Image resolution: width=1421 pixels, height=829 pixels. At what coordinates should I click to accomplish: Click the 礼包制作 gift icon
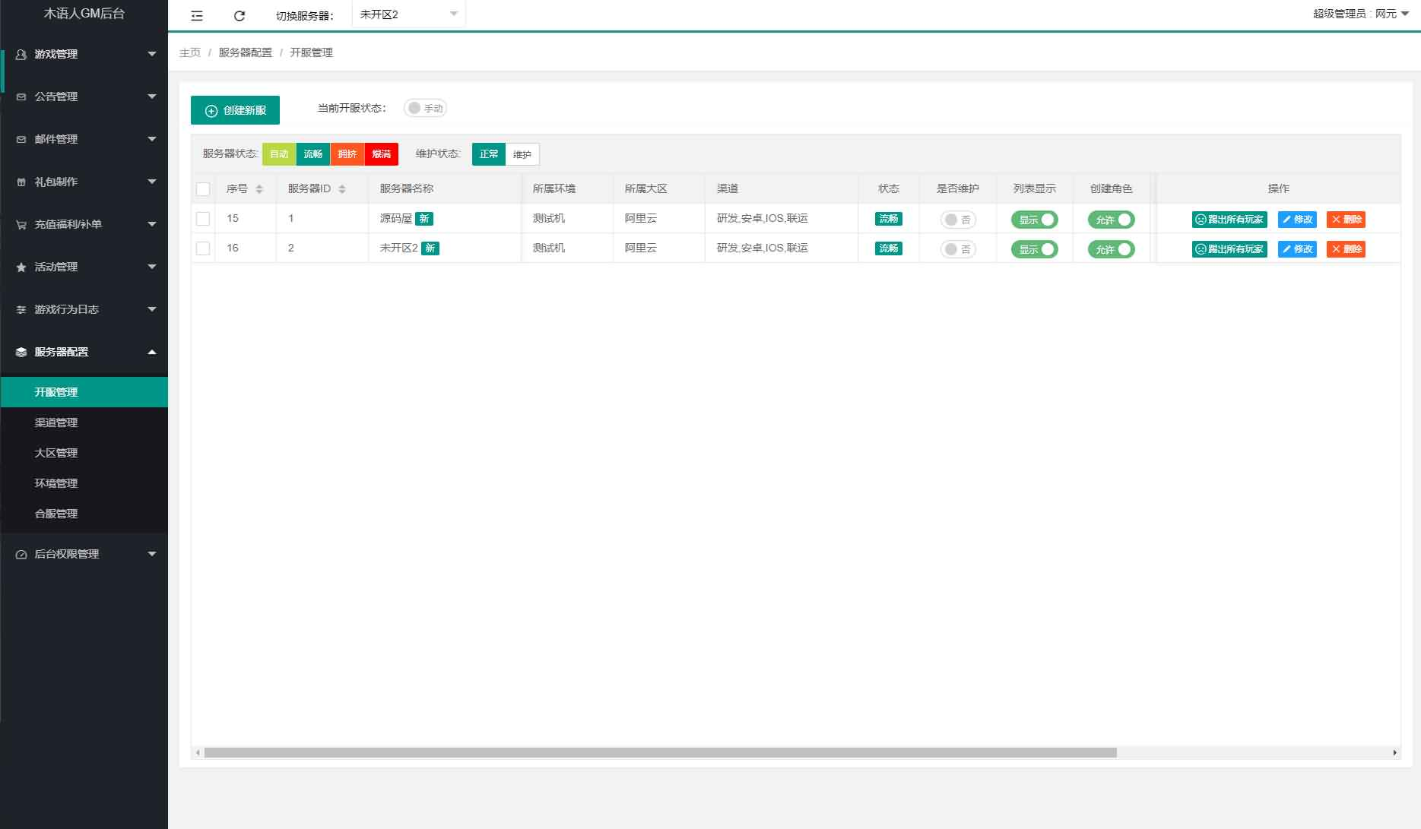pos(21,182)
